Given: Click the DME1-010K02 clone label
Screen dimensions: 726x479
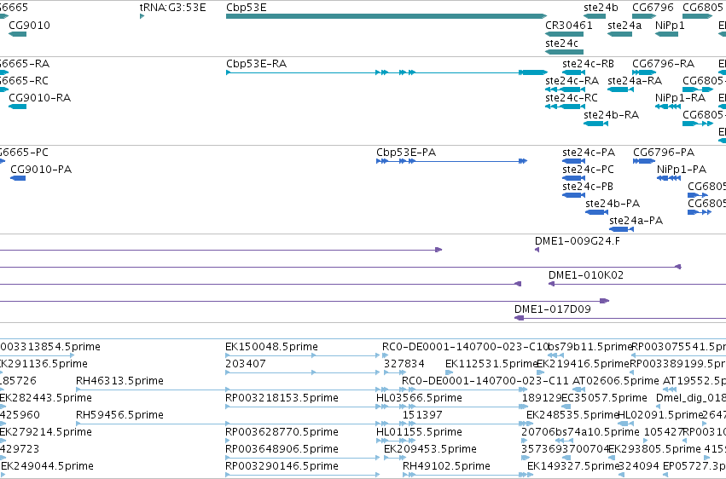Looking at the screenshot, I should click(586, 275).
